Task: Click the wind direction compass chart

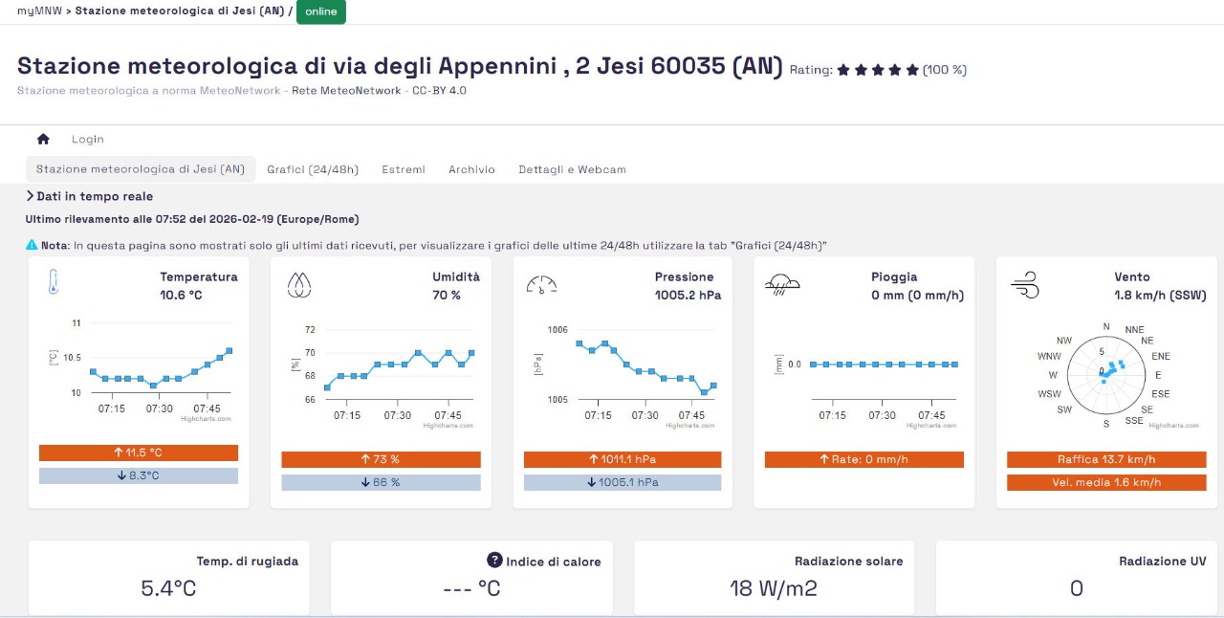Action: pyautogui.click(x=1106, y=373)
